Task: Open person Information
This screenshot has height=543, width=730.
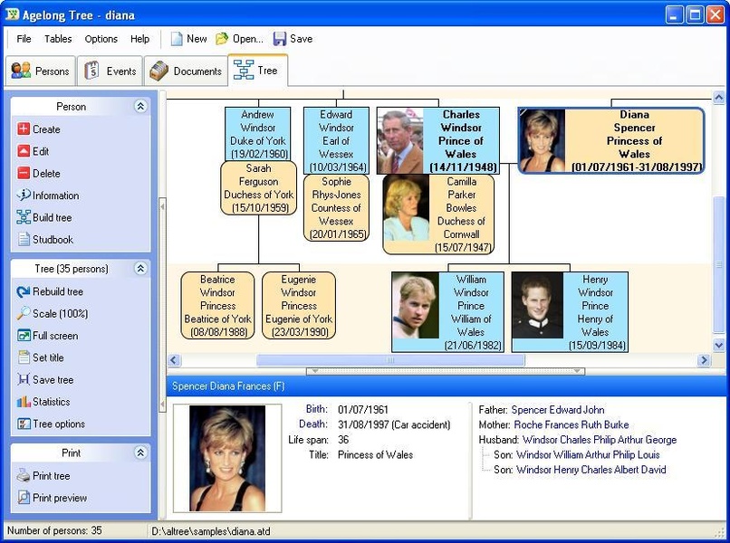Action: click(47, 195)
